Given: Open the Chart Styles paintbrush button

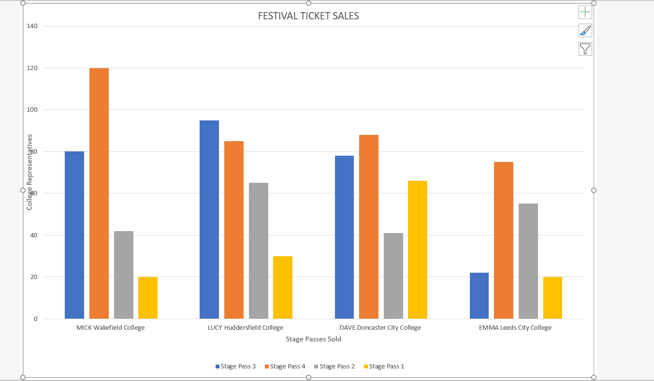Looking at the screenshot, I should coord(585,30).
